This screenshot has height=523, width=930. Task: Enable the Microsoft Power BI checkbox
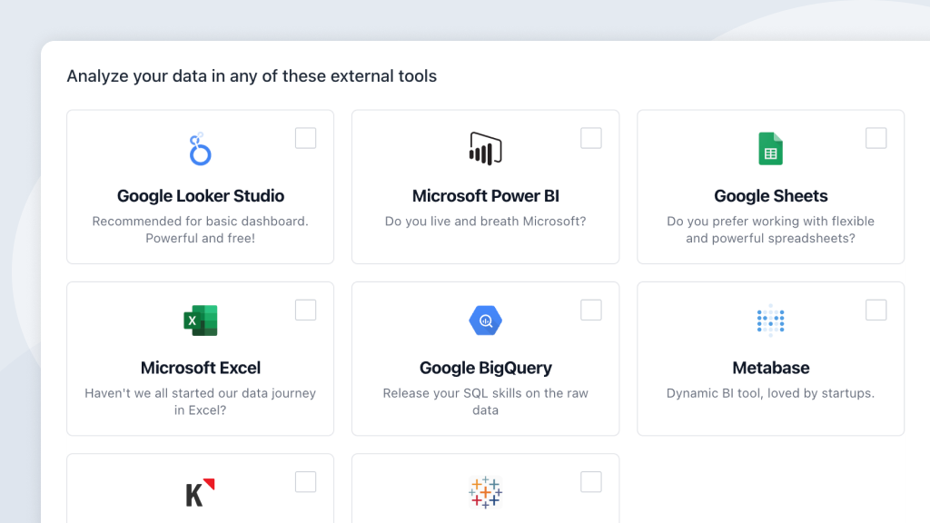[x=590, y=137]
